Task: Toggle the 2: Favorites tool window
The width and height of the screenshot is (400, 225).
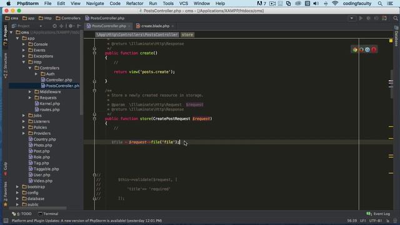Action: pyautogui.click(x=5, y=194)
